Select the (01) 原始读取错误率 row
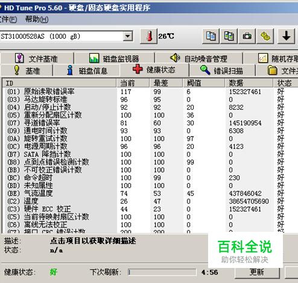Viewport: 298px width, 283px height. coord(150,92)
